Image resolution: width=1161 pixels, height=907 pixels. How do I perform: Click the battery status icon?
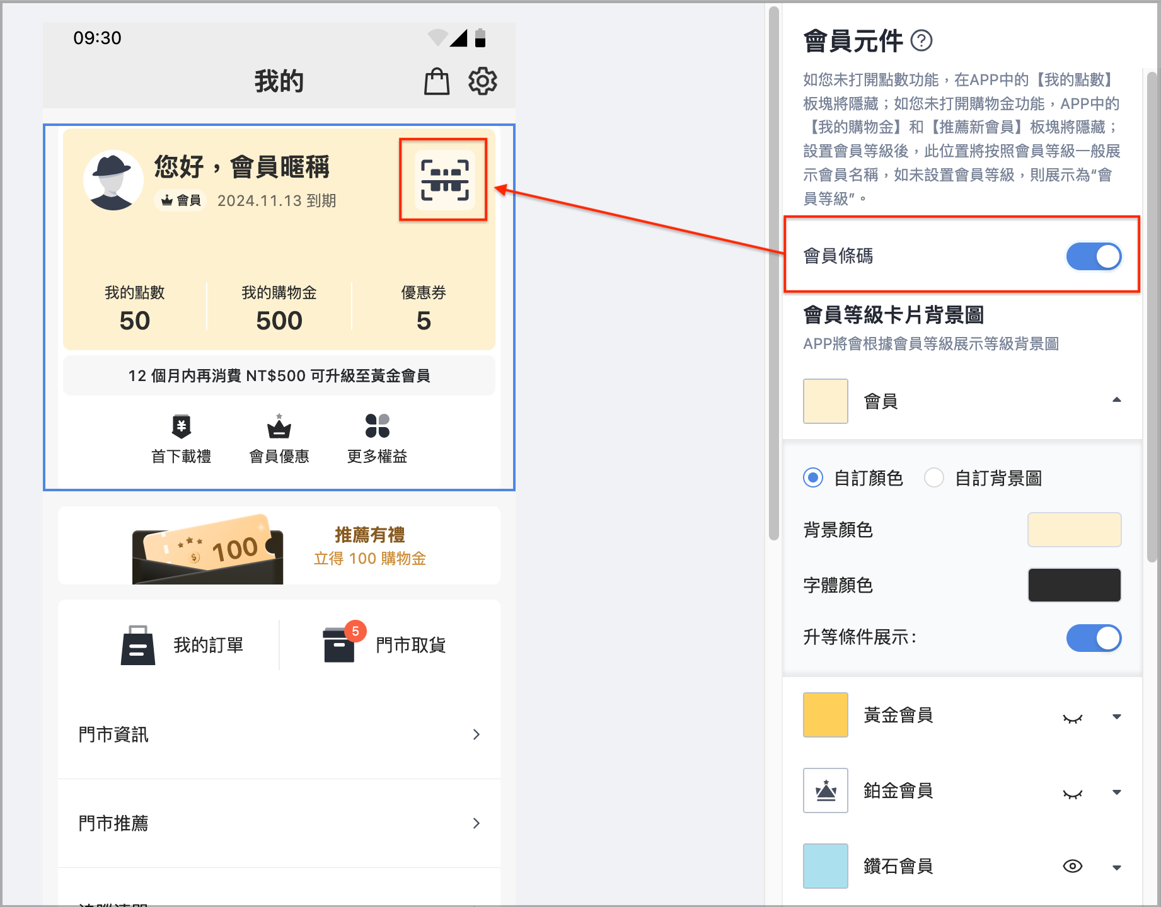(480, 38)
